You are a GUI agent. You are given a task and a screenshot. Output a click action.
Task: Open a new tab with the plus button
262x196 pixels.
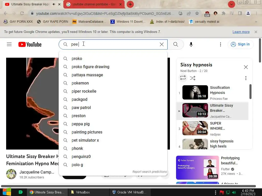coord(130,4)
